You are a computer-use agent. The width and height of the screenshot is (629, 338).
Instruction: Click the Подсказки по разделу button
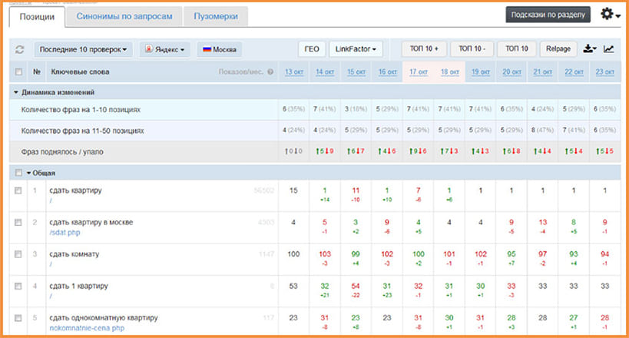click(548, 15)
